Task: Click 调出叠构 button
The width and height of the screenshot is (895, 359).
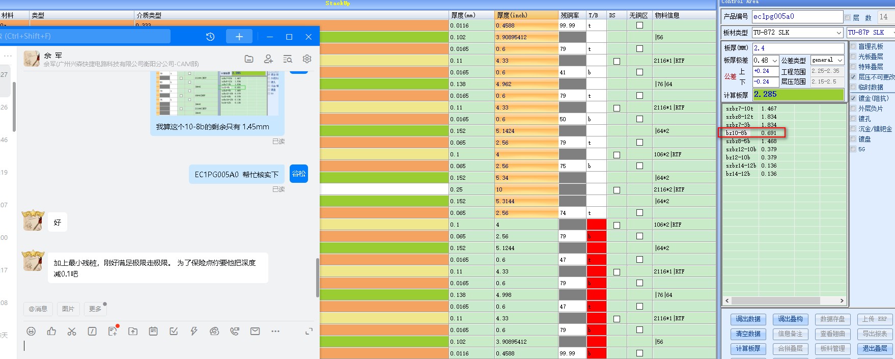Action: 790,319
